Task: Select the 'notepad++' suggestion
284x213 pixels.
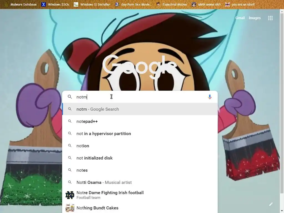Action: (140, 121)
